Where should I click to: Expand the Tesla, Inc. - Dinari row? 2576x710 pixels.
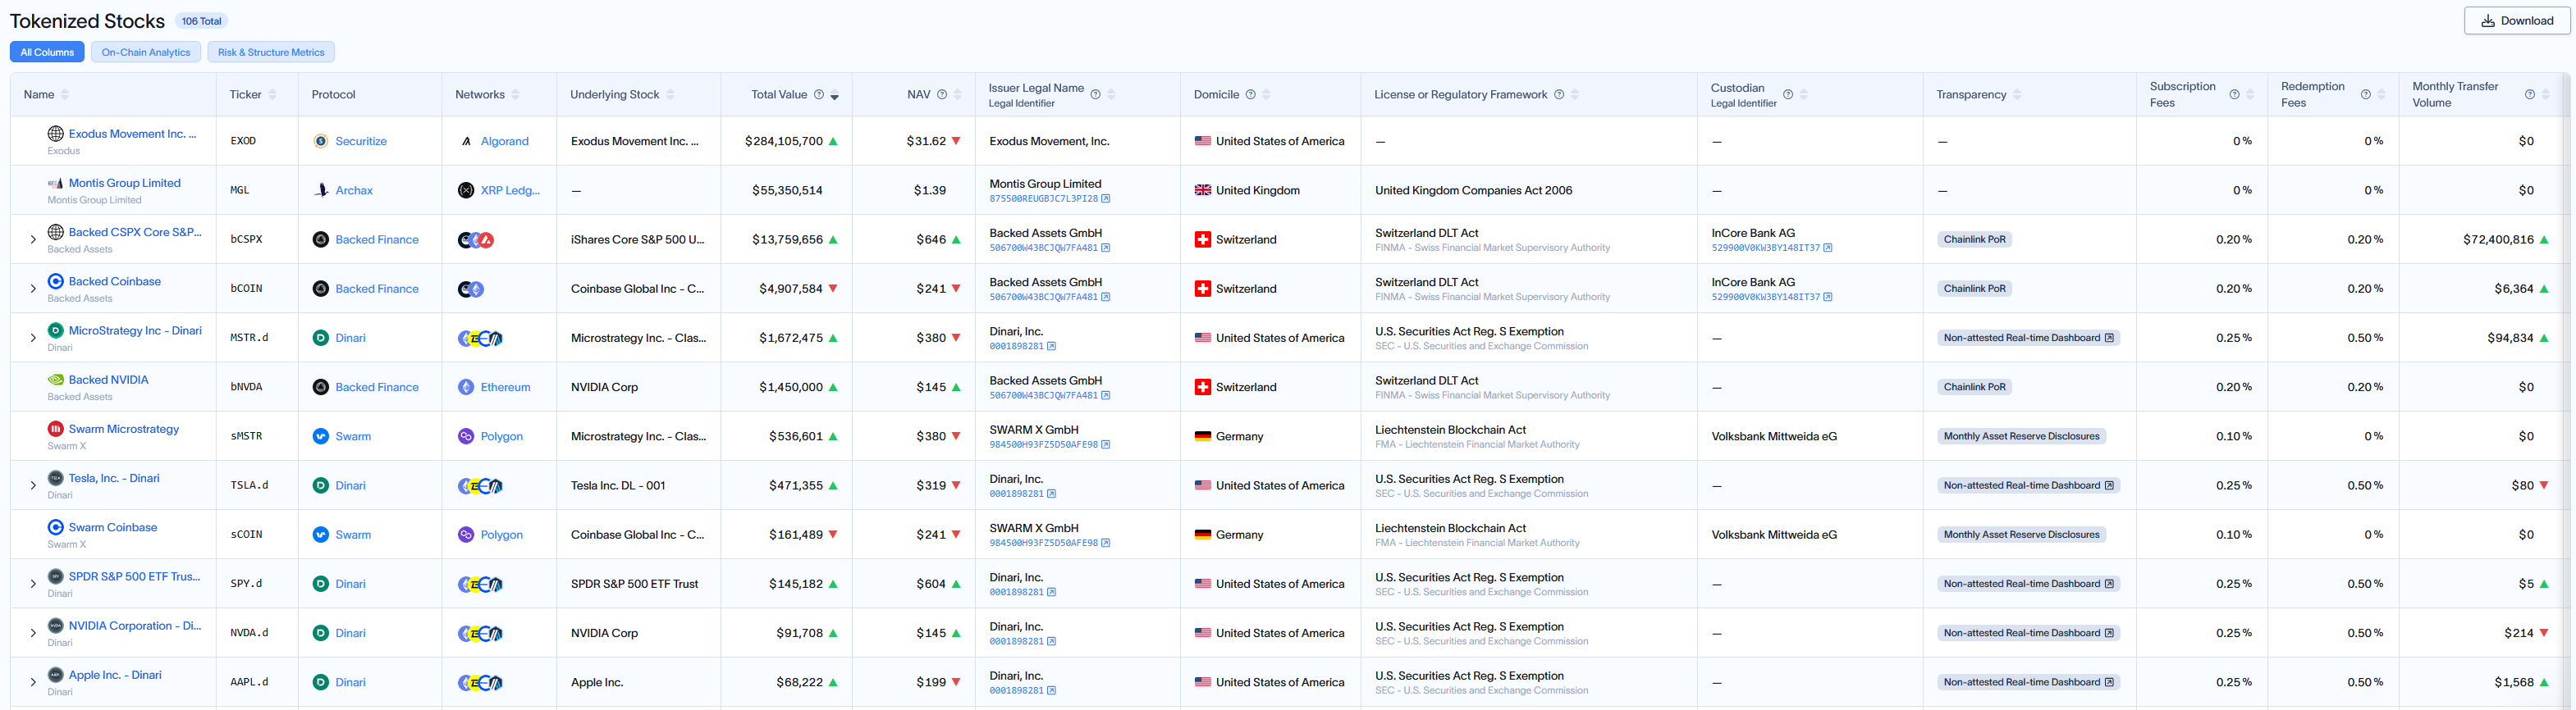pyautogui.click(x=33, y=485)
